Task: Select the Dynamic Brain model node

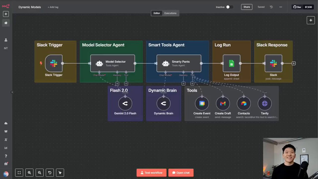Action: pos(164,103)
